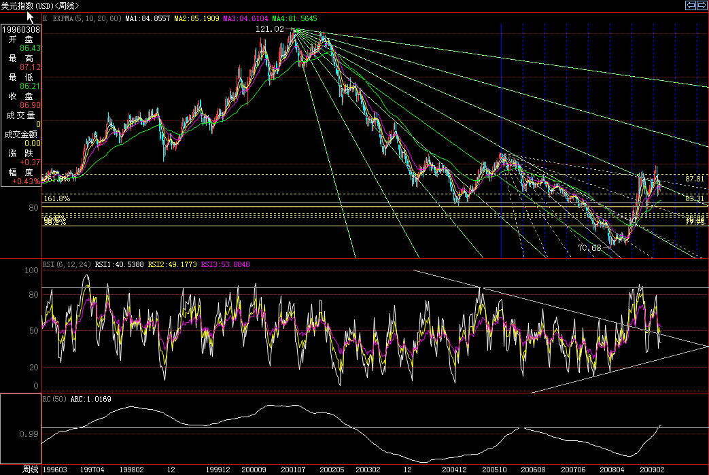Screen dimensions: 709x475
Task: Click the MA3:84.6104 value
Action: point(245,18)
